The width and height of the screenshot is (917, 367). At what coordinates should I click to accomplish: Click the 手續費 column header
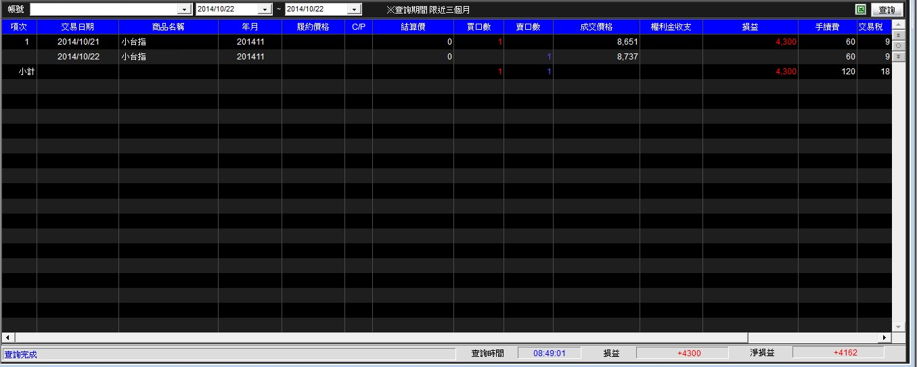point(827,27)
